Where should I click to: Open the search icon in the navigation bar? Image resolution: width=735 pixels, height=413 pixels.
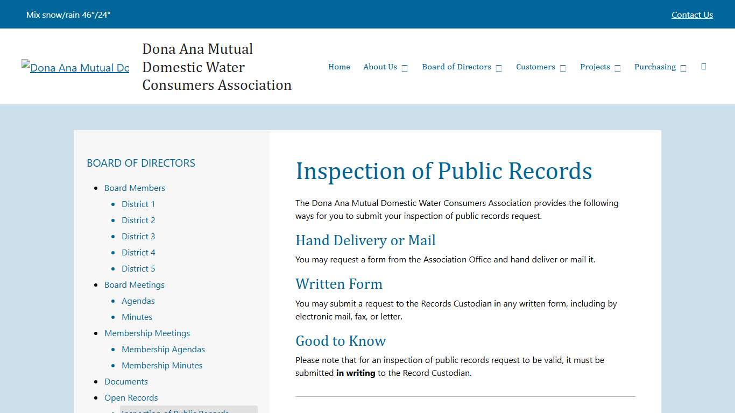point(703,66)
